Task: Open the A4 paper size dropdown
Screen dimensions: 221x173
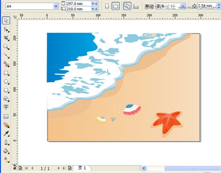Action: coord(56,6)
